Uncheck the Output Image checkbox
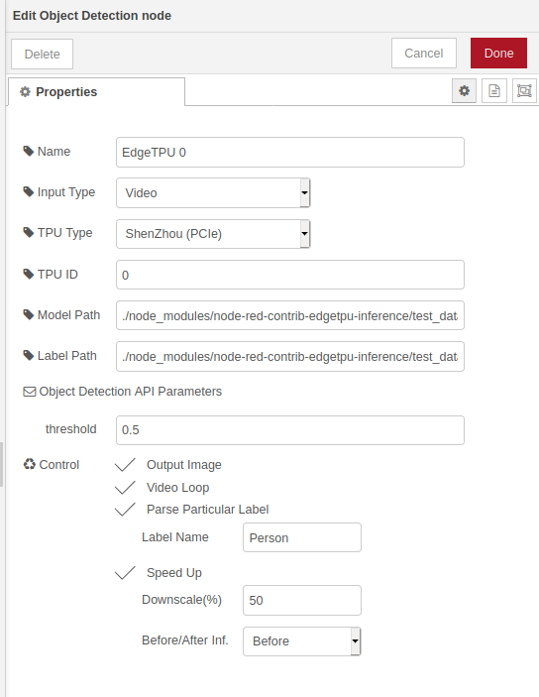 click(125, 465)
